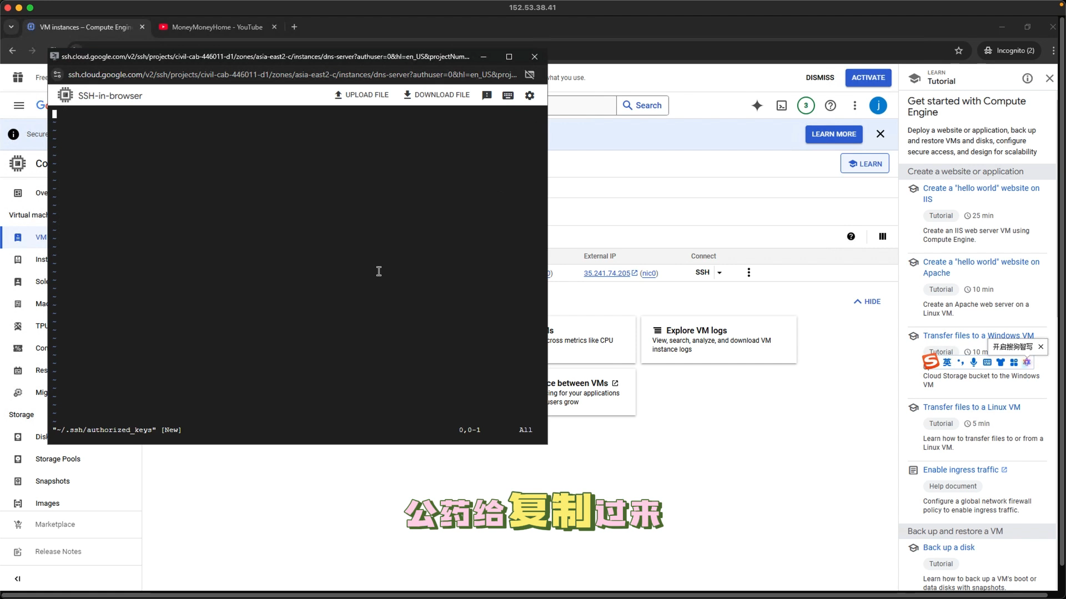The width and height of the screenshot is (1066, 599).
Task: Click DISMISS on the free trial banner
Action: (x=820, y=78)
